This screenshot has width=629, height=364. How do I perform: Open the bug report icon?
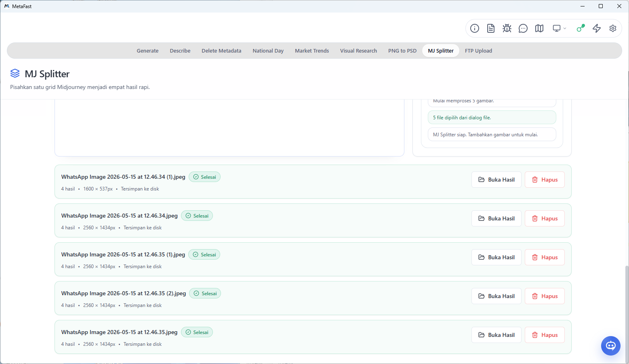[x=507, y=28]
